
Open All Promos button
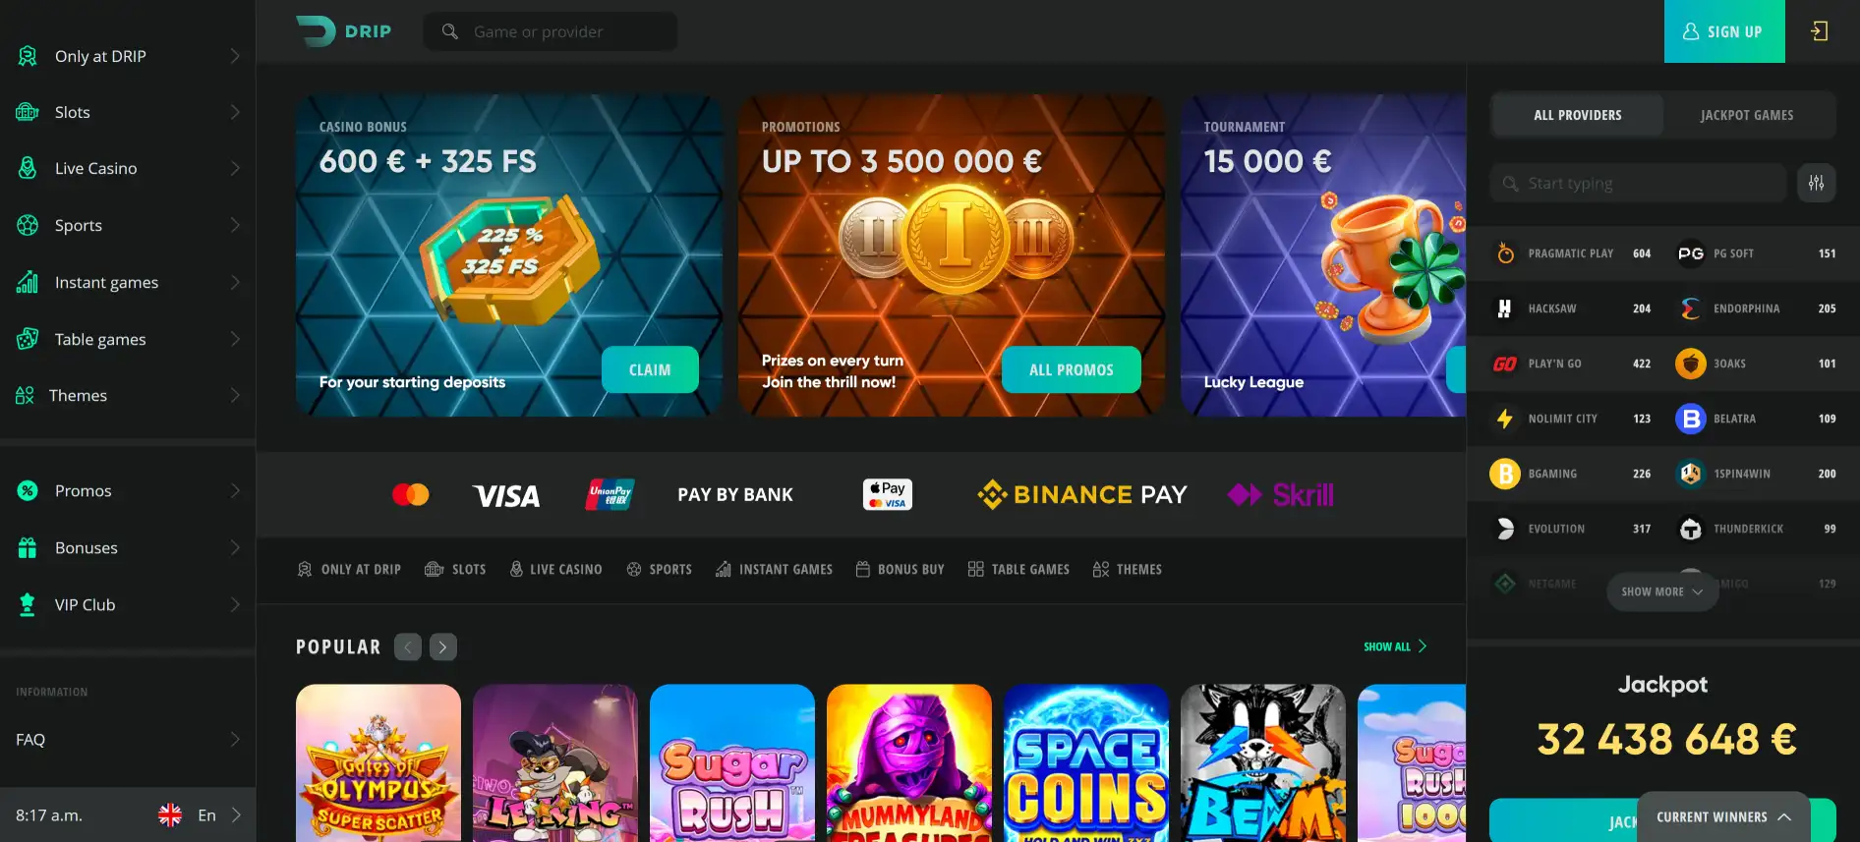coord(1072,369)
